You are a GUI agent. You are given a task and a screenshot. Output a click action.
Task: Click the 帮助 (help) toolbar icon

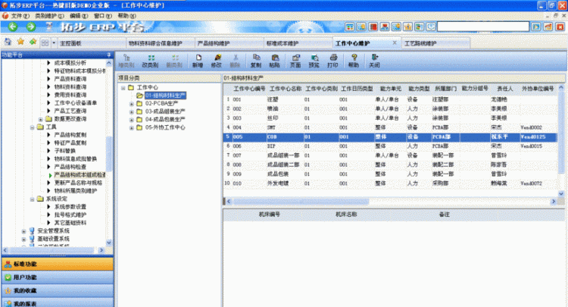point(354,61)
